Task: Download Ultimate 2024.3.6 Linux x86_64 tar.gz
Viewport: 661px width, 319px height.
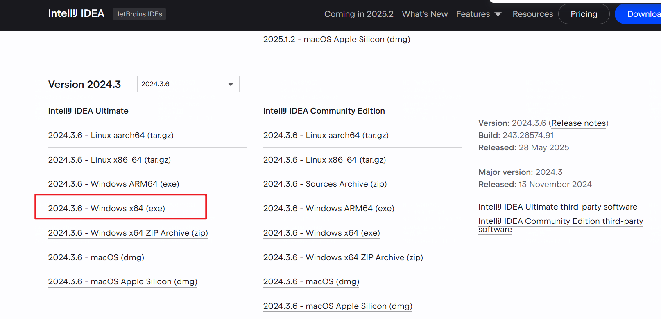Action: click(x=109, y=160)
